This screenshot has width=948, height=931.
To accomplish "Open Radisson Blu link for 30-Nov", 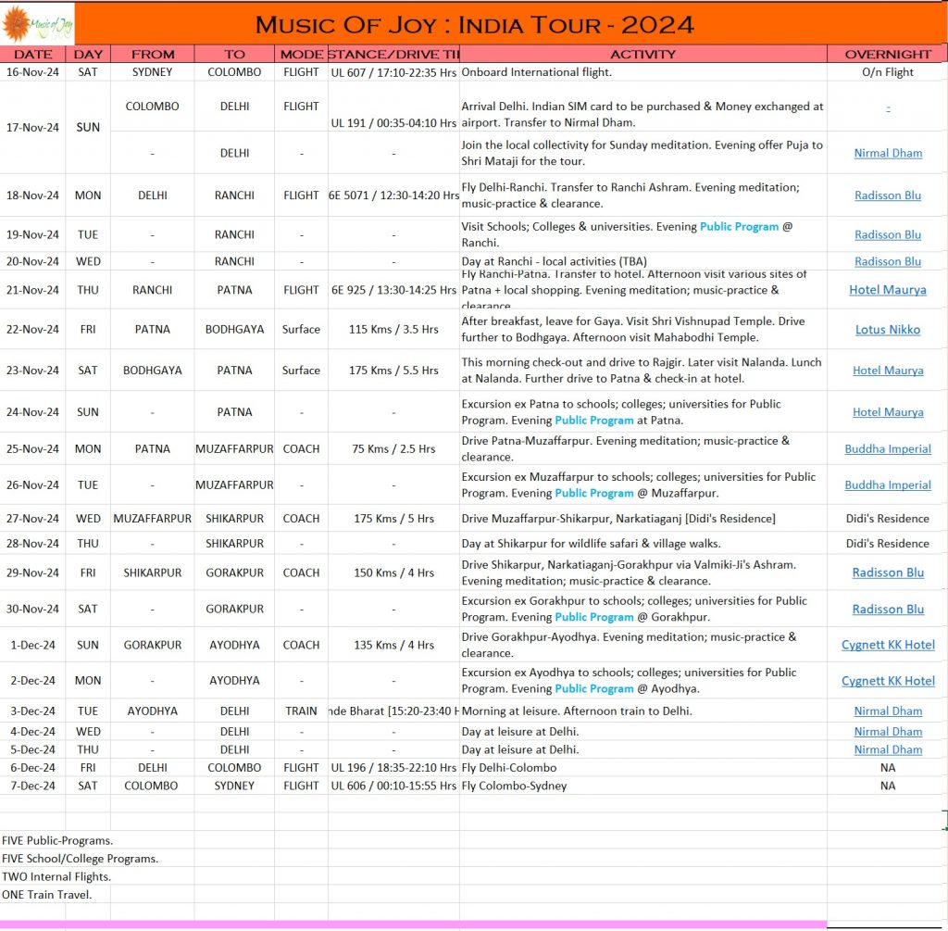I will [888, 610].
